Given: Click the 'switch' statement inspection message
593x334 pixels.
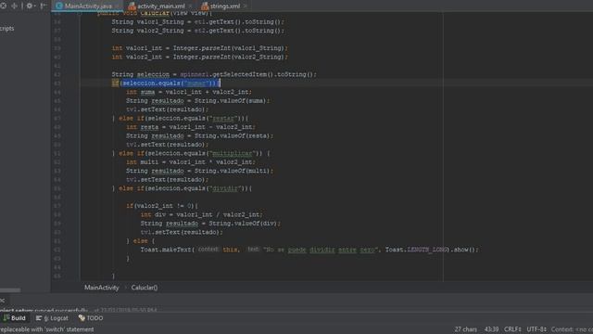Looking at the screenshot, I should [47, 329].
